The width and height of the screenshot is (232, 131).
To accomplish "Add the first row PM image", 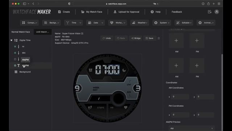I will click(x=197, y=40).
